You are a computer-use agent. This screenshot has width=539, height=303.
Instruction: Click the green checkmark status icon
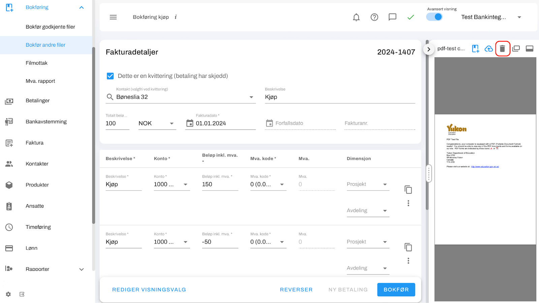411,17
